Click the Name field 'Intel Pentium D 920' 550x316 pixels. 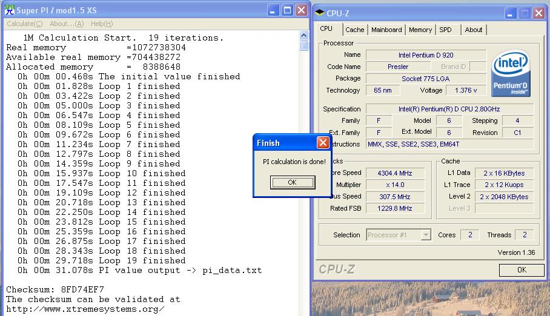[426, 55]
